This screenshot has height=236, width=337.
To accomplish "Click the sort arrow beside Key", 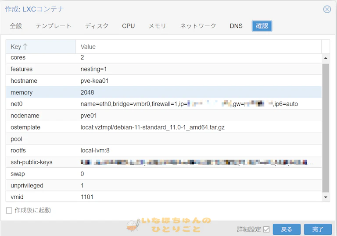I will [25, 46].
